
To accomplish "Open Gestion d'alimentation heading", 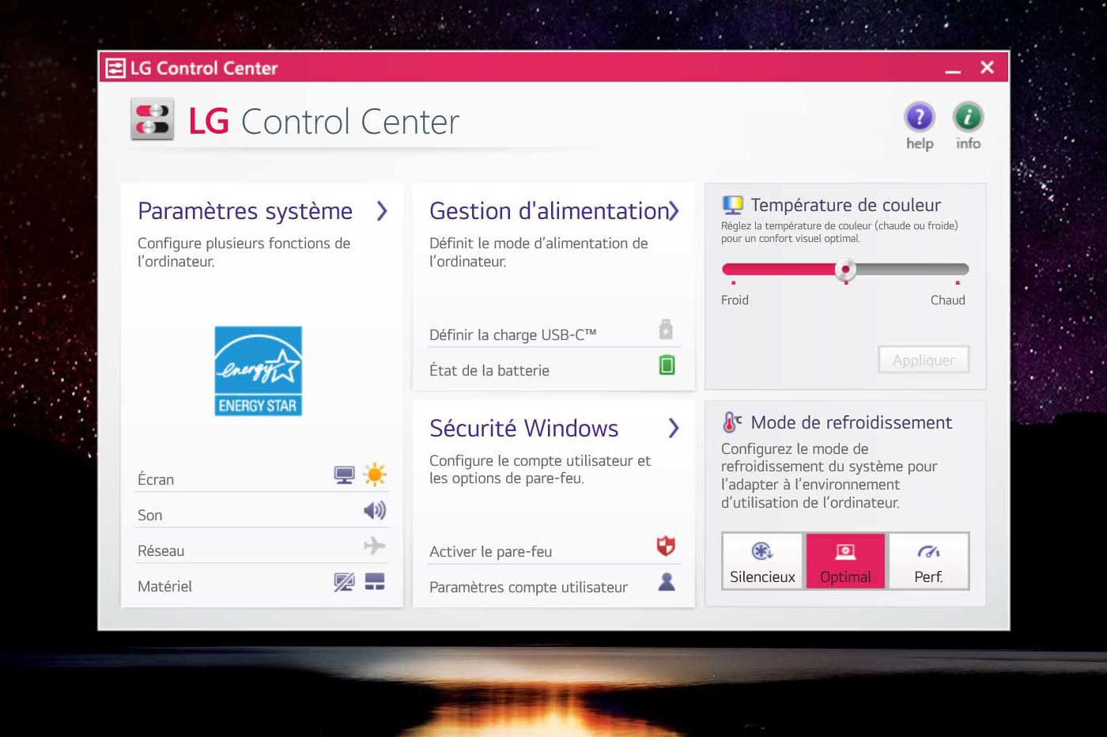I will (549, 211).
